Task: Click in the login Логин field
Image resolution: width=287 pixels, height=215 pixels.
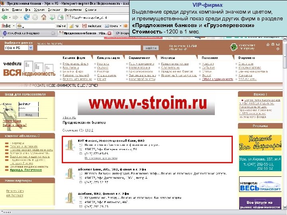Action: point(29,104)
